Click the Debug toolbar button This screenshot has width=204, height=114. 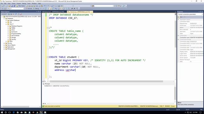36,9
